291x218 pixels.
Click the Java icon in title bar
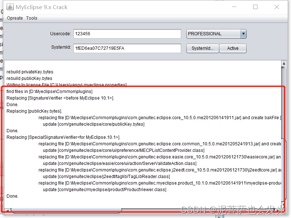10,7
